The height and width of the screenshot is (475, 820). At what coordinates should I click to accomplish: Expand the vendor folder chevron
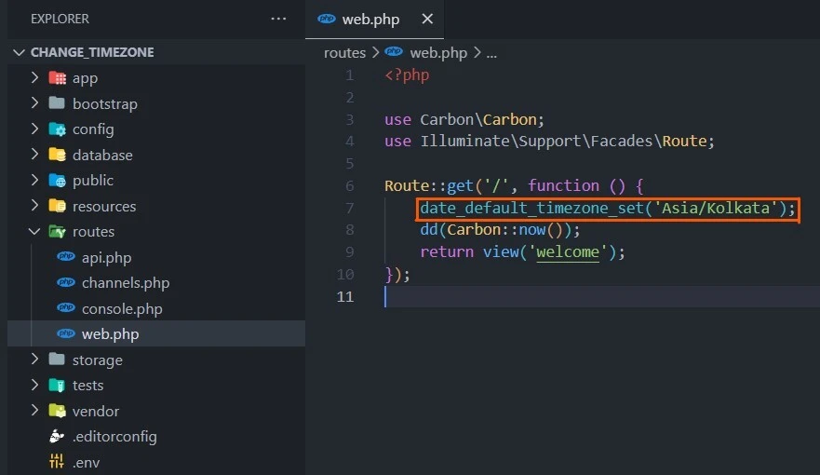34,411
